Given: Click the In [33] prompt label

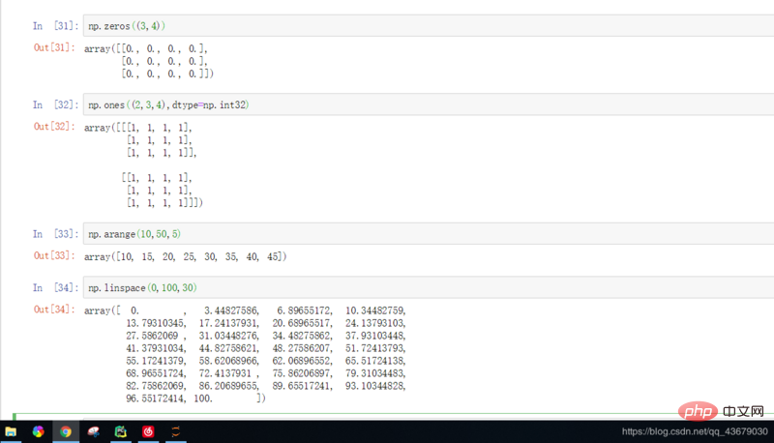Looking at the screenshot, I should click(x=55, y=234).
